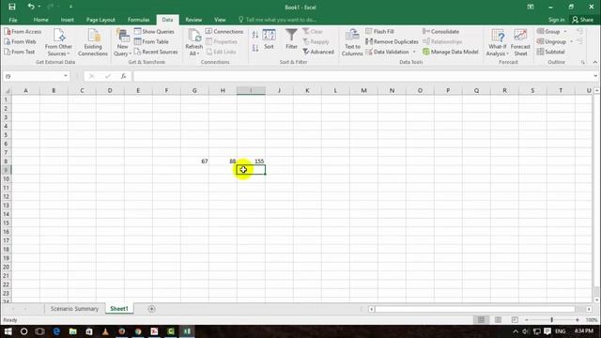Switch to Page Layout view icon

498,319
